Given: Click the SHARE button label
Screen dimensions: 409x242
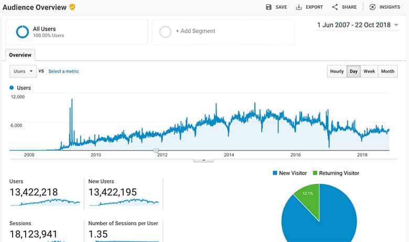Looking at the screenshot, I should point(349,7).
